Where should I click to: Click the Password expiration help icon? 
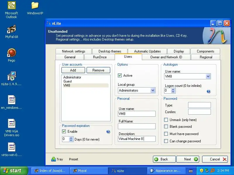tap(108, 132)
